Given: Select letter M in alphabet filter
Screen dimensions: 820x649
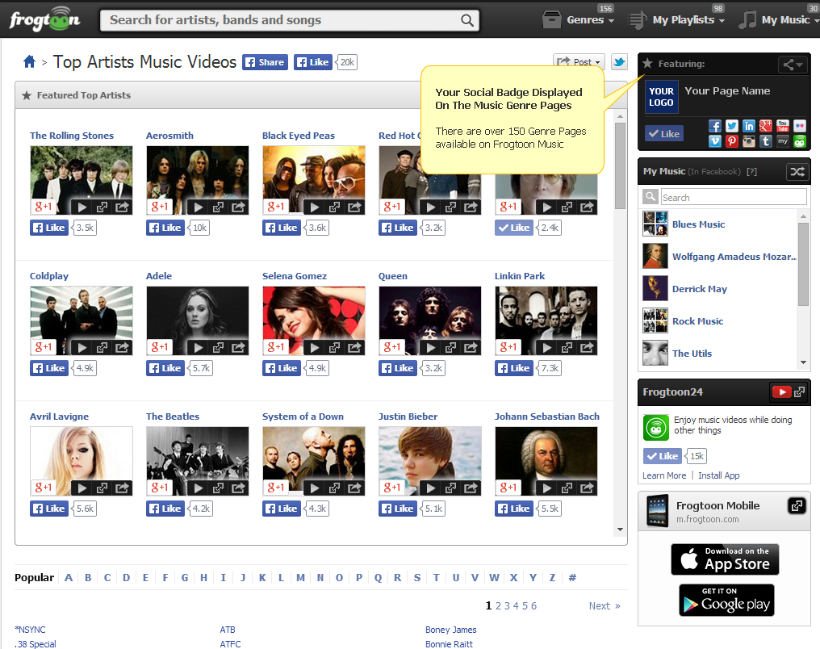Looking at the screenshot, I should pos(300,577).
